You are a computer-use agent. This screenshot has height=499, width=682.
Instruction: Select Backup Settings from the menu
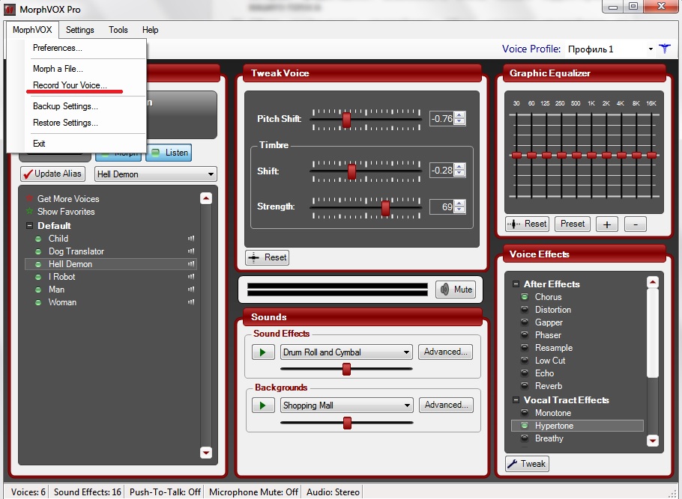(x=65, y=106)
